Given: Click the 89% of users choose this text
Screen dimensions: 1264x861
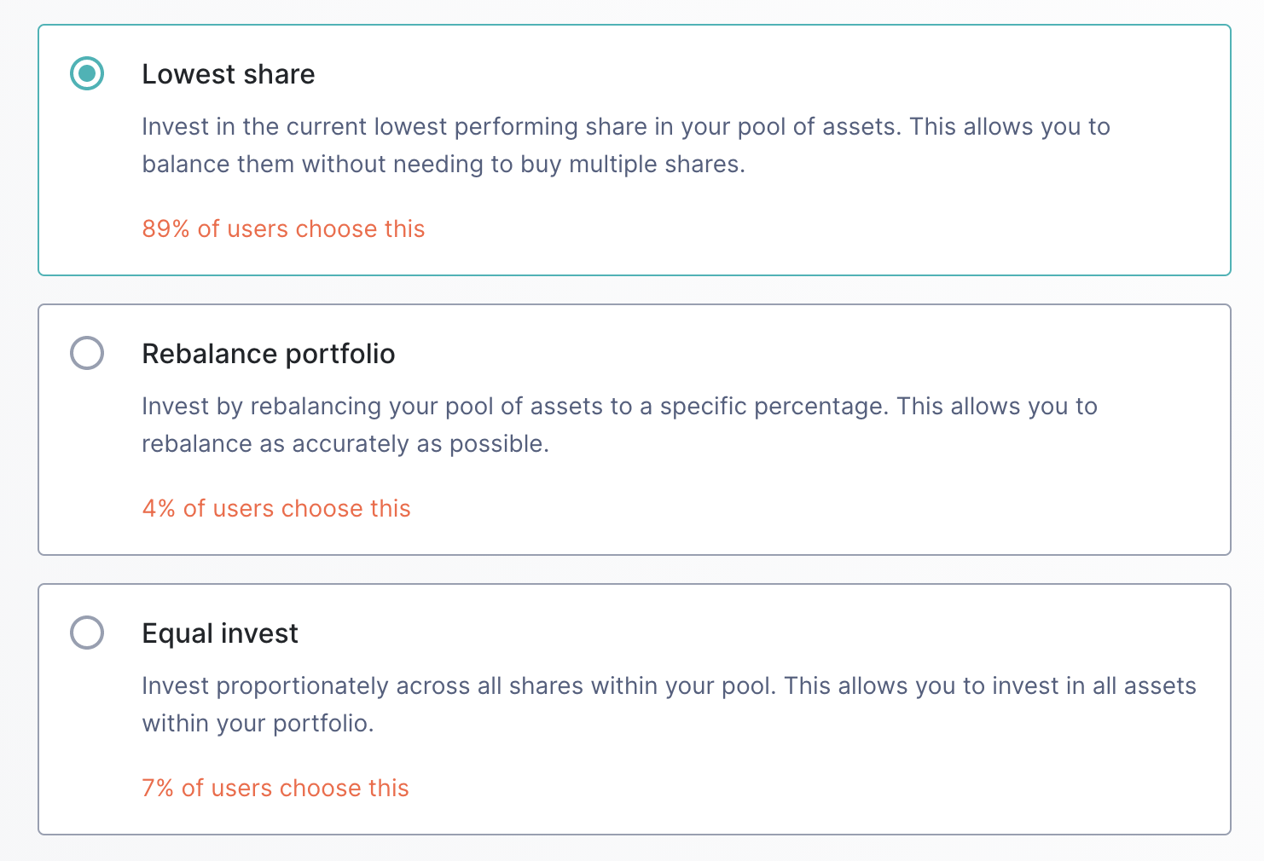Looking at the screenshot, I should tap(283, 228).
